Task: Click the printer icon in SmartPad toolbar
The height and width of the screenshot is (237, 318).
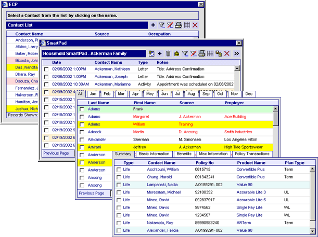Action: click(x=201, y=53)
